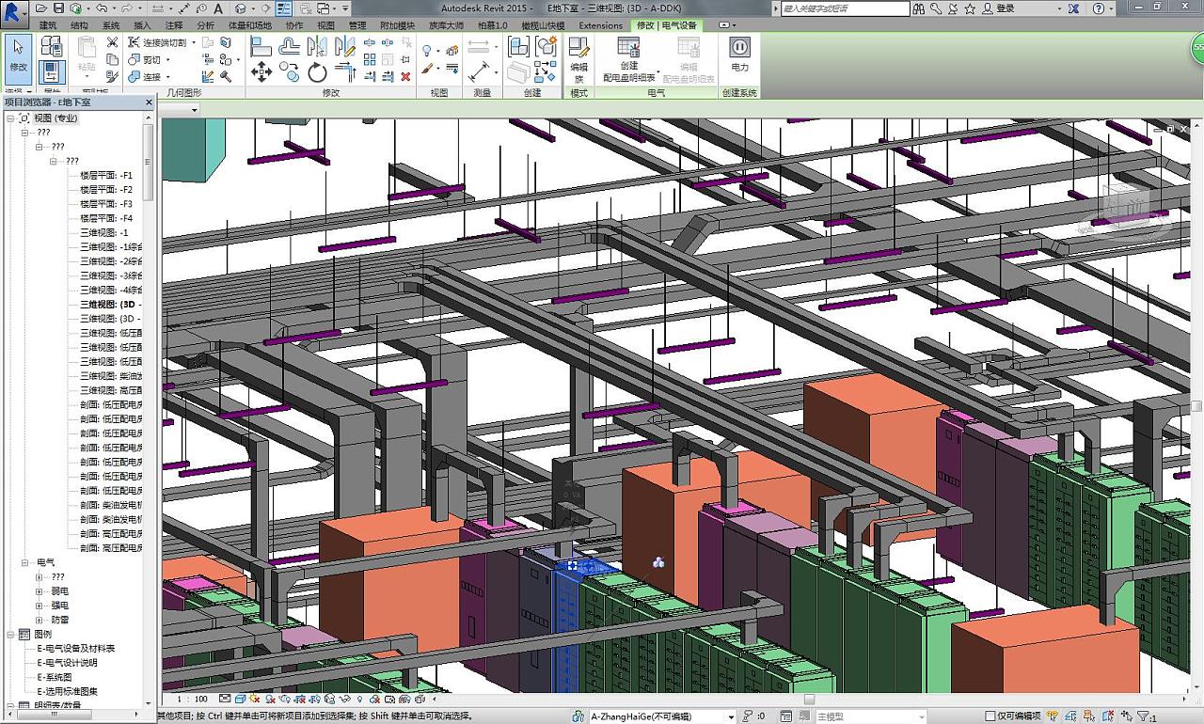The height and width of the screenshot is (724, 1204).
Task: Click the keyword search input field
Action: tap(845, 8)
